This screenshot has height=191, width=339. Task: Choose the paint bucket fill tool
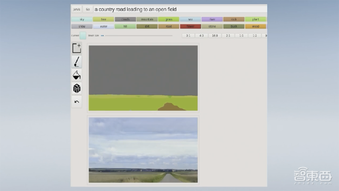click(77, 75)
